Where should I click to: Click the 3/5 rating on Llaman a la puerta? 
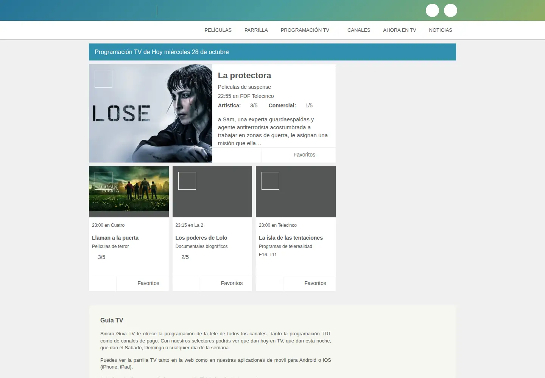pos(101,257)
